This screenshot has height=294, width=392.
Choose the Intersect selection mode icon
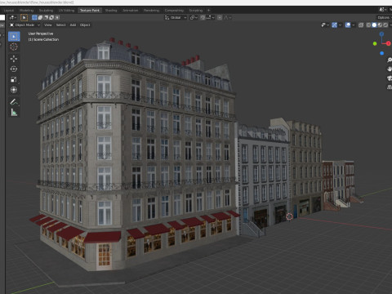tap(57, 17)
